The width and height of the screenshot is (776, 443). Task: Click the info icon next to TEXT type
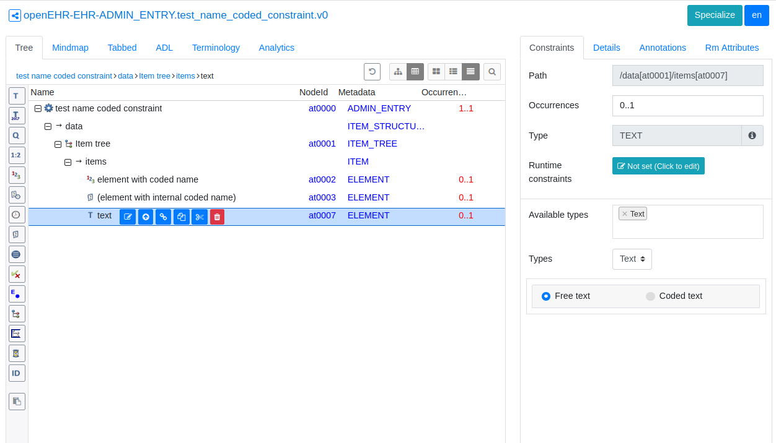tap(752, 135)
